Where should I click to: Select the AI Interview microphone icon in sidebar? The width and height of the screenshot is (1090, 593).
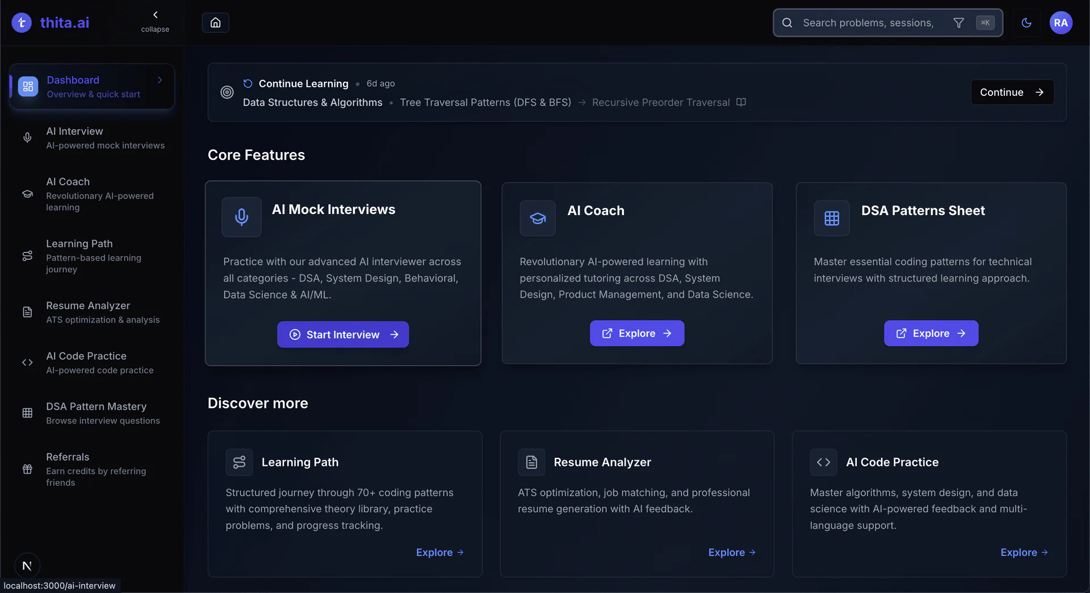27,137
